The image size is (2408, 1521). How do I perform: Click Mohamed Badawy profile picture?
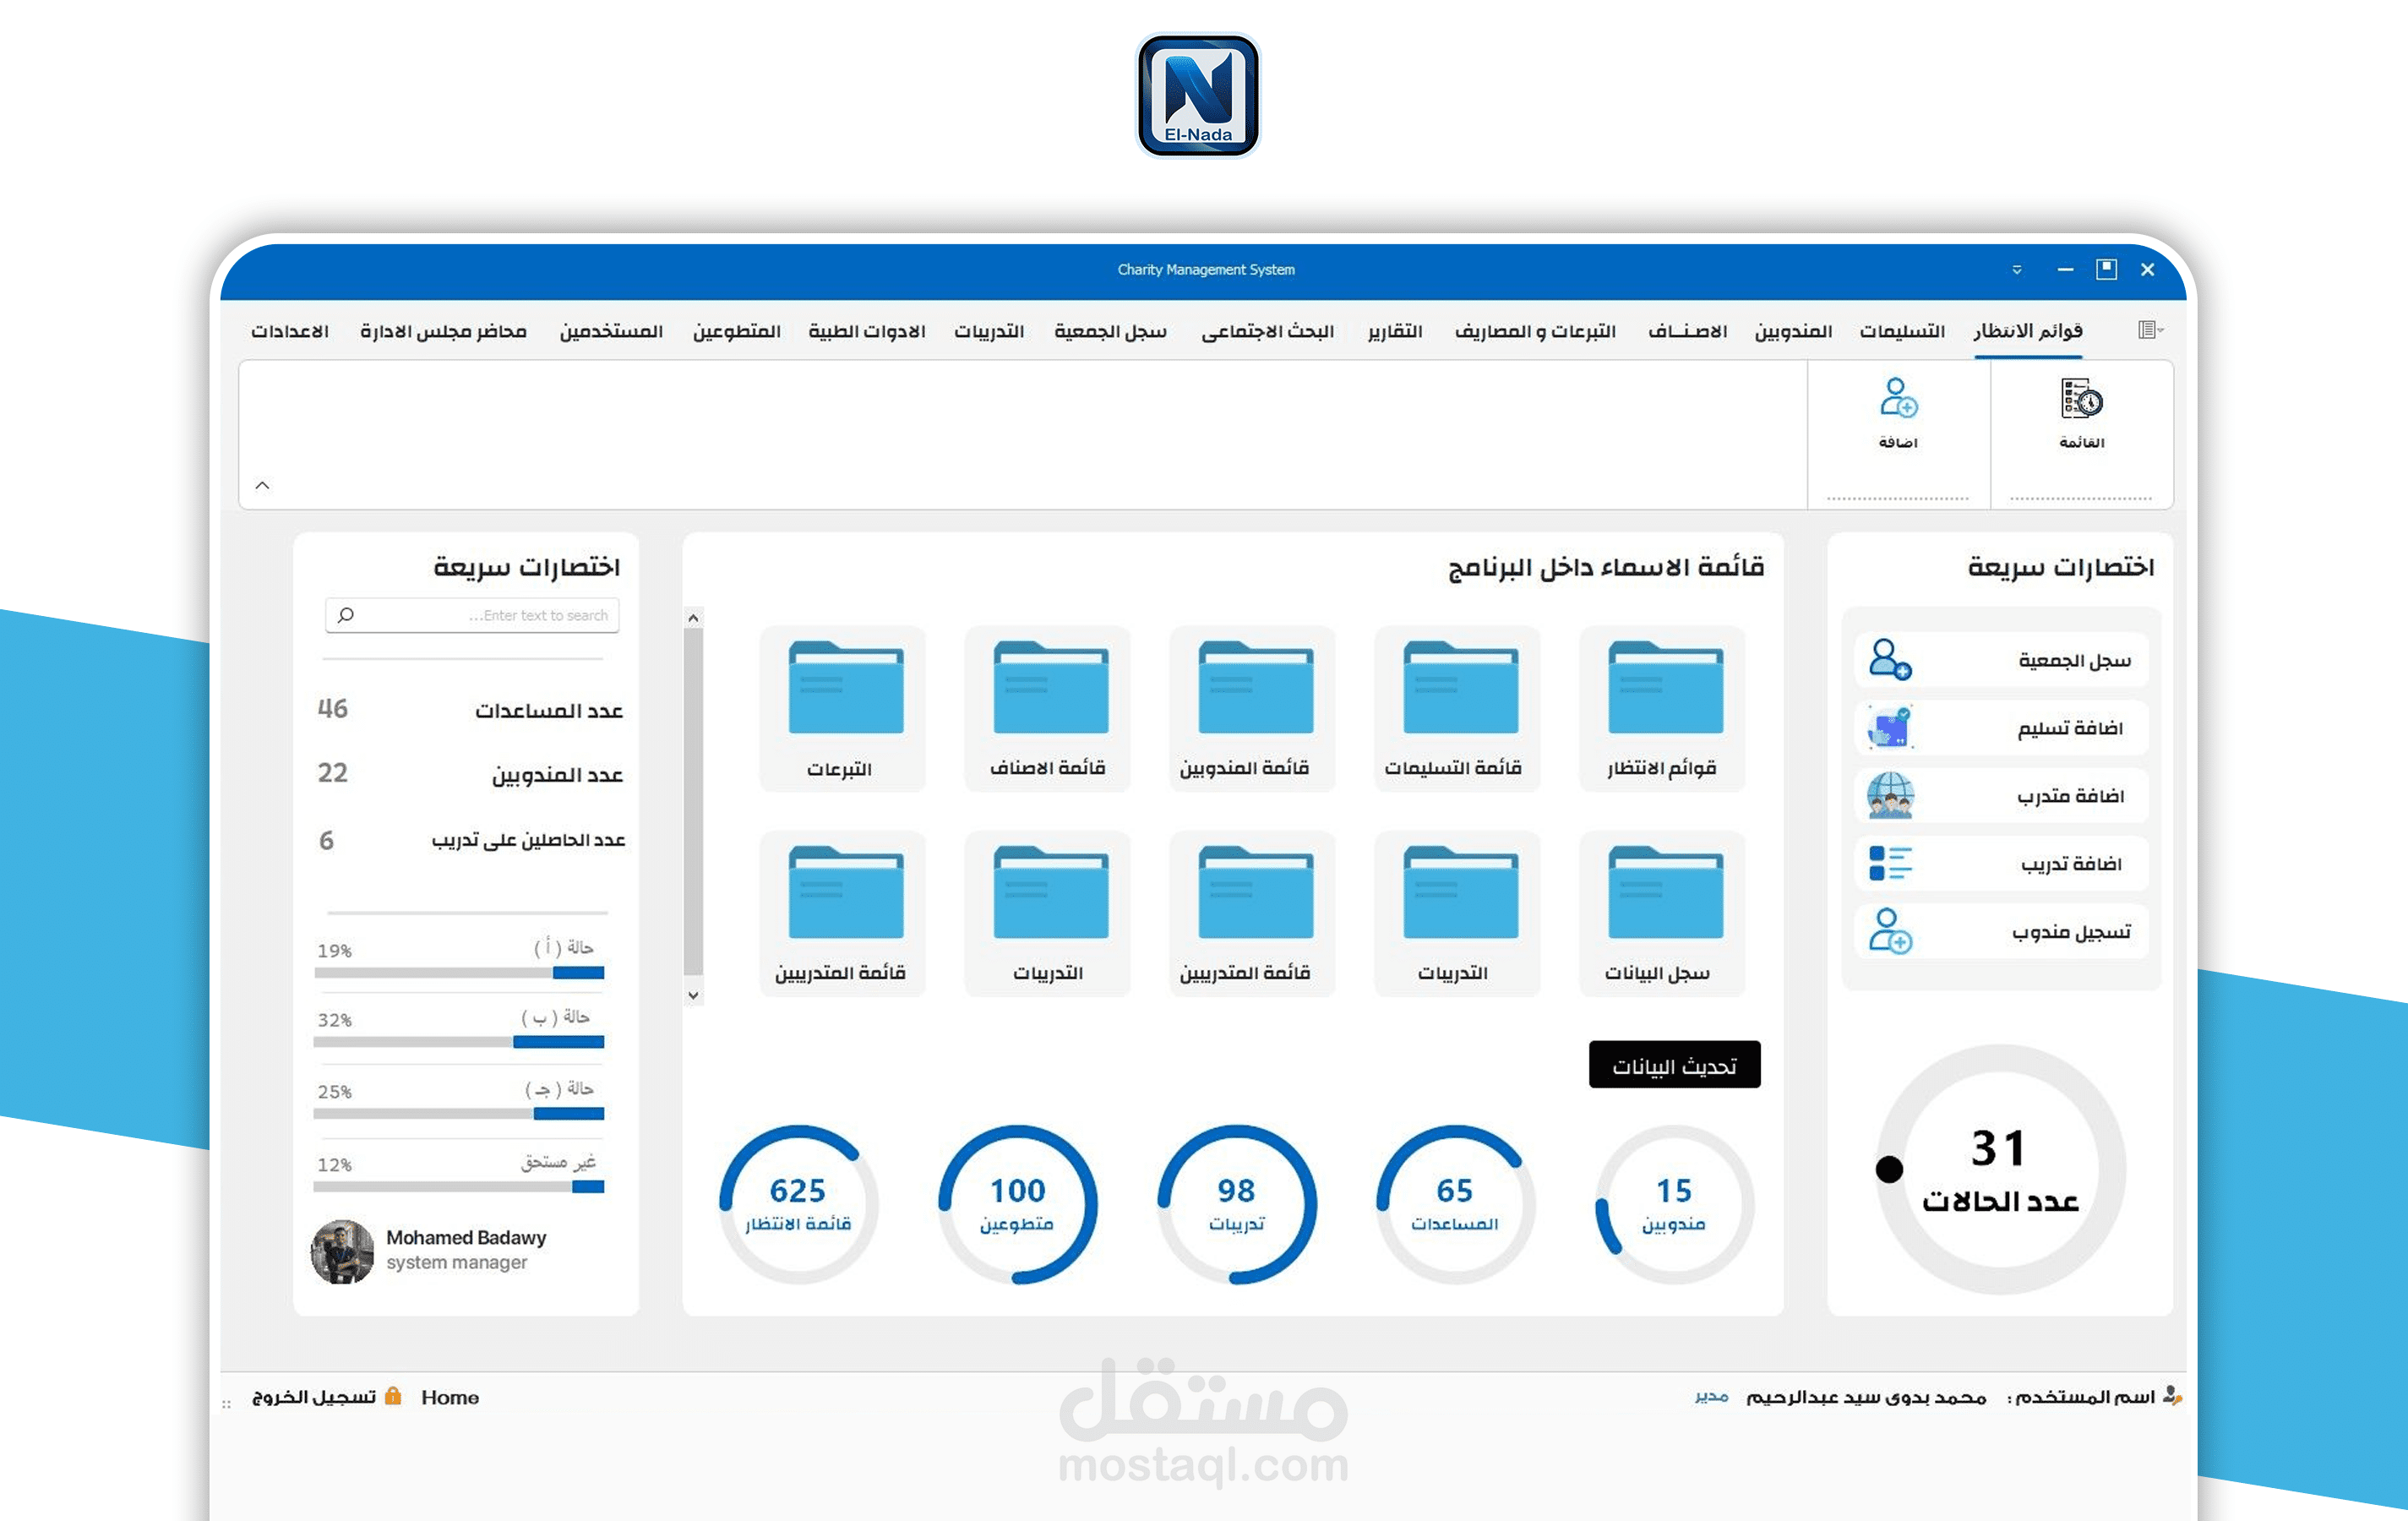342,1251
